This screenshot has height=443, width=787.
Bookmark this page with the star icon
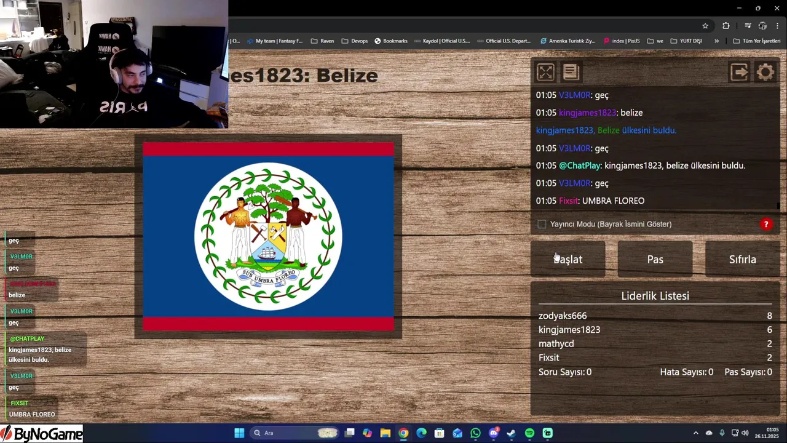[705, 26]
